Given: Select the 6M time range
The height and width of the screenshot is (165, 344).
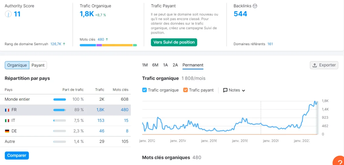Looking at the screenshot, I should click(155, 65).
